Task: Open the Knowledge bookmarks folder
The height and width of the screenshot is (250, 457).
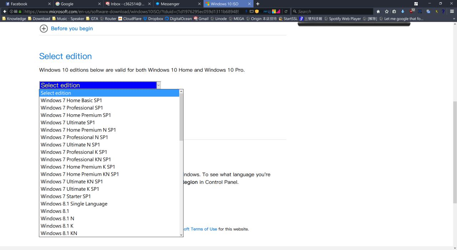Action: (14, 19)
